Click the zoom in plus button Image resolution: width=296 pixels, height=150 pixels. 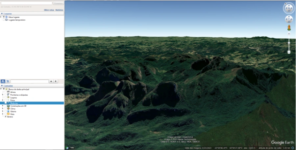pyautogui.click(x=289, y=33)
